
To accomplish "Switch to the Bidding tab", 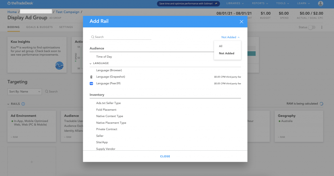I will point(13,27).
